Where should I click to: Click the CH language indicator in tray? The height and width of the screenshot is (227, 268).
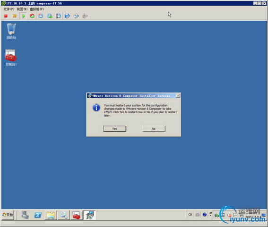click(x=190, y=215)
